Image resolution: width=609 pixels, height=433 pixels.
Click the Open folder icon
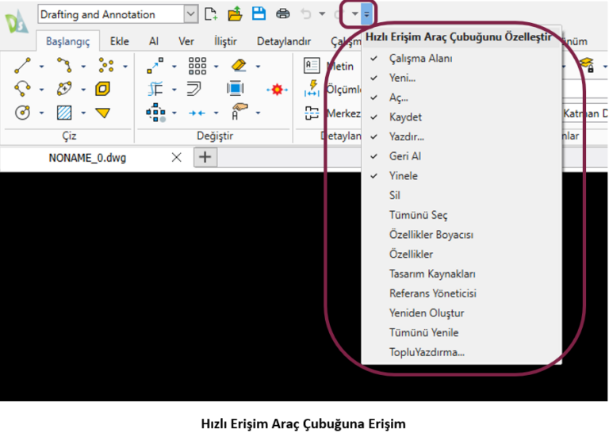pyautogui.click(x=235, y=13)
